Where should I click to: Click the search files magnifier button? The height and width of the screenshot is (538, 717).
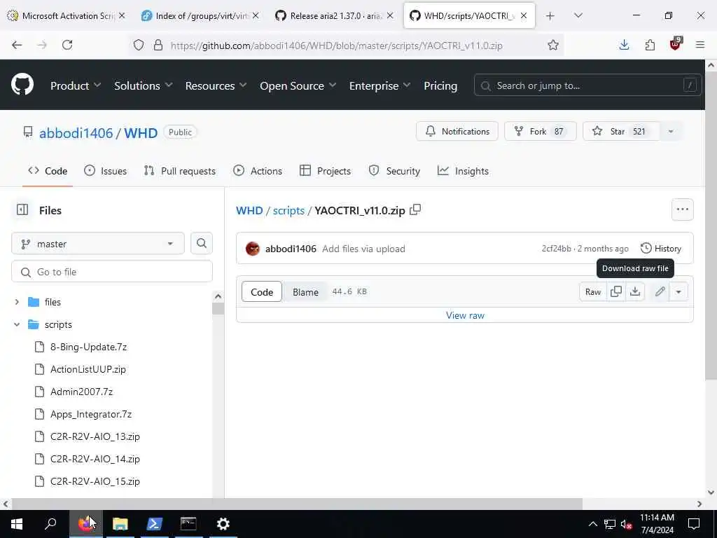[202, 243]
